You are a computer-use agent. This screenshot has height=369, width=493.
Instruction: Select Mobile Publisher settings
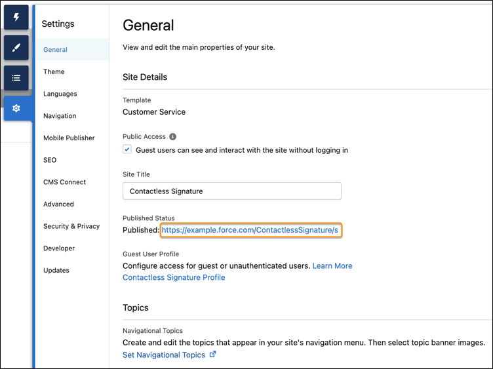tap(69, 138)
